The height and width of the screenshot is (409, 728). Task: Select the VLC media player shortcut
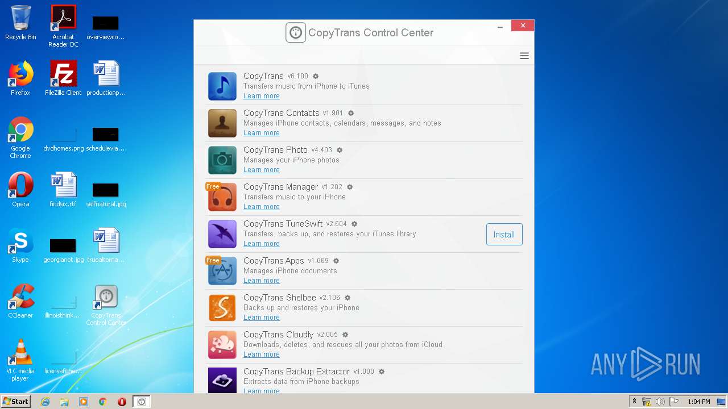20,360
